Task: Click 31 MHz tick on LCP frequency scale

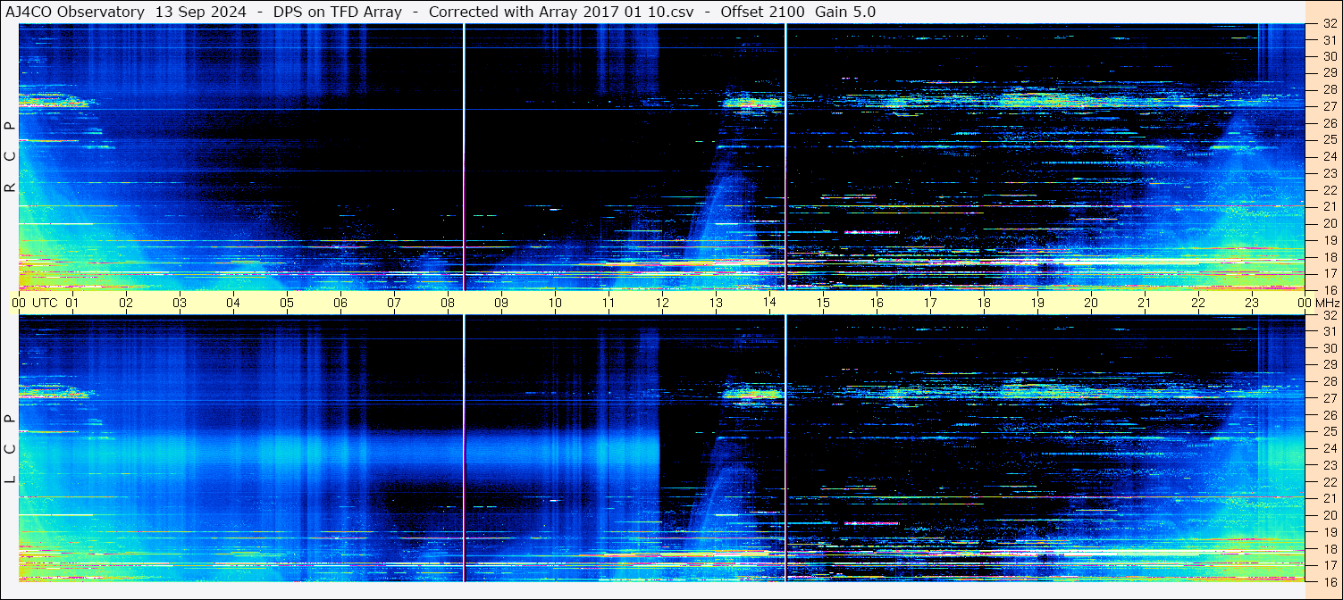Action: pos(1330,331)
